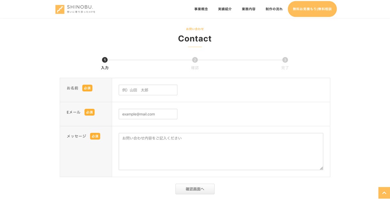Click the SHINOBU. site title text
The width and height of the screenshot is (390, 210).
coord(80,7)
